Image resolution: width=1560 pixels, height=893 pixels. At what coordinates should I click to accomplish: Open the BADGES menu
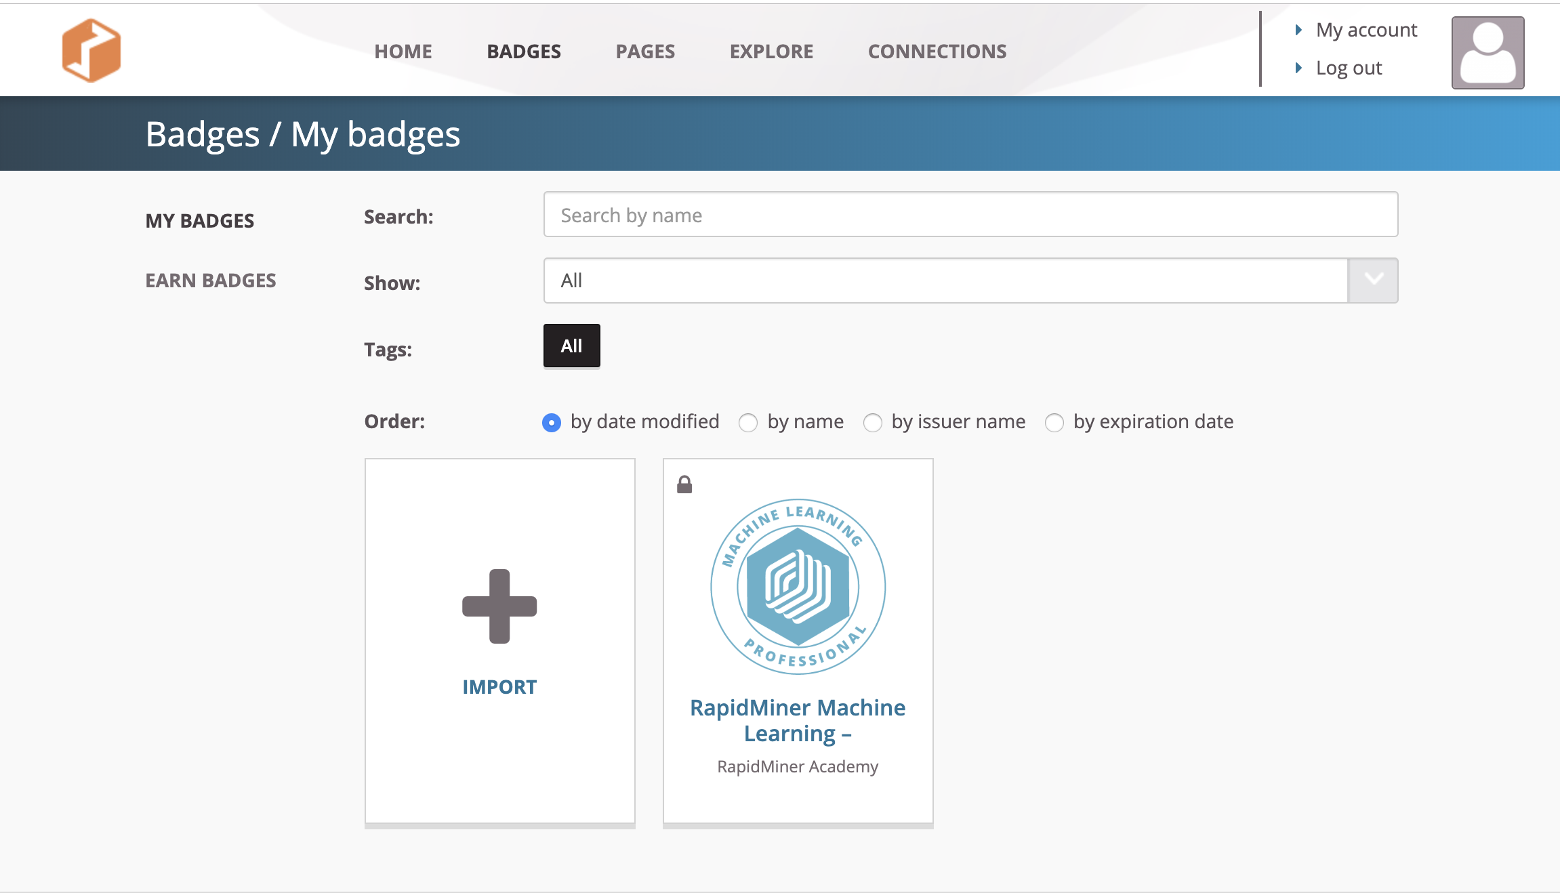[x=524, y=51]
